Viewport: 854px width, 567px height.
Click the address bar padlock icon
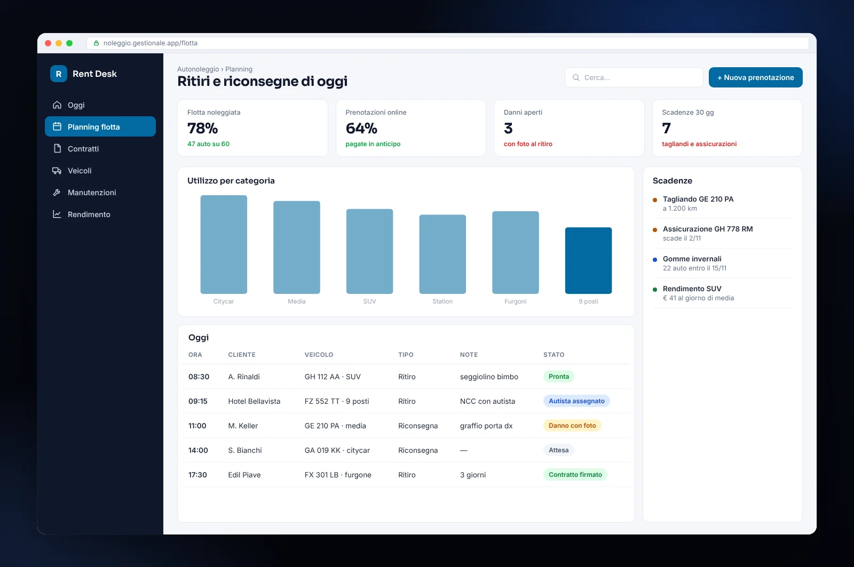(97, 43)
